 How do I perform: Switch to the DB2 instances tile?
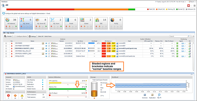[101, 23]
